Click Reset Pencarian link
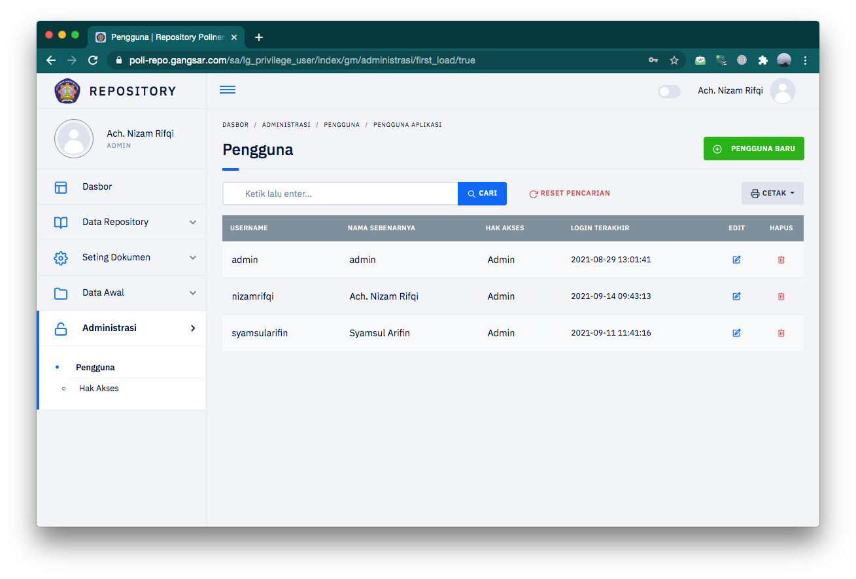856x579 pixels. tap(570, 194)
